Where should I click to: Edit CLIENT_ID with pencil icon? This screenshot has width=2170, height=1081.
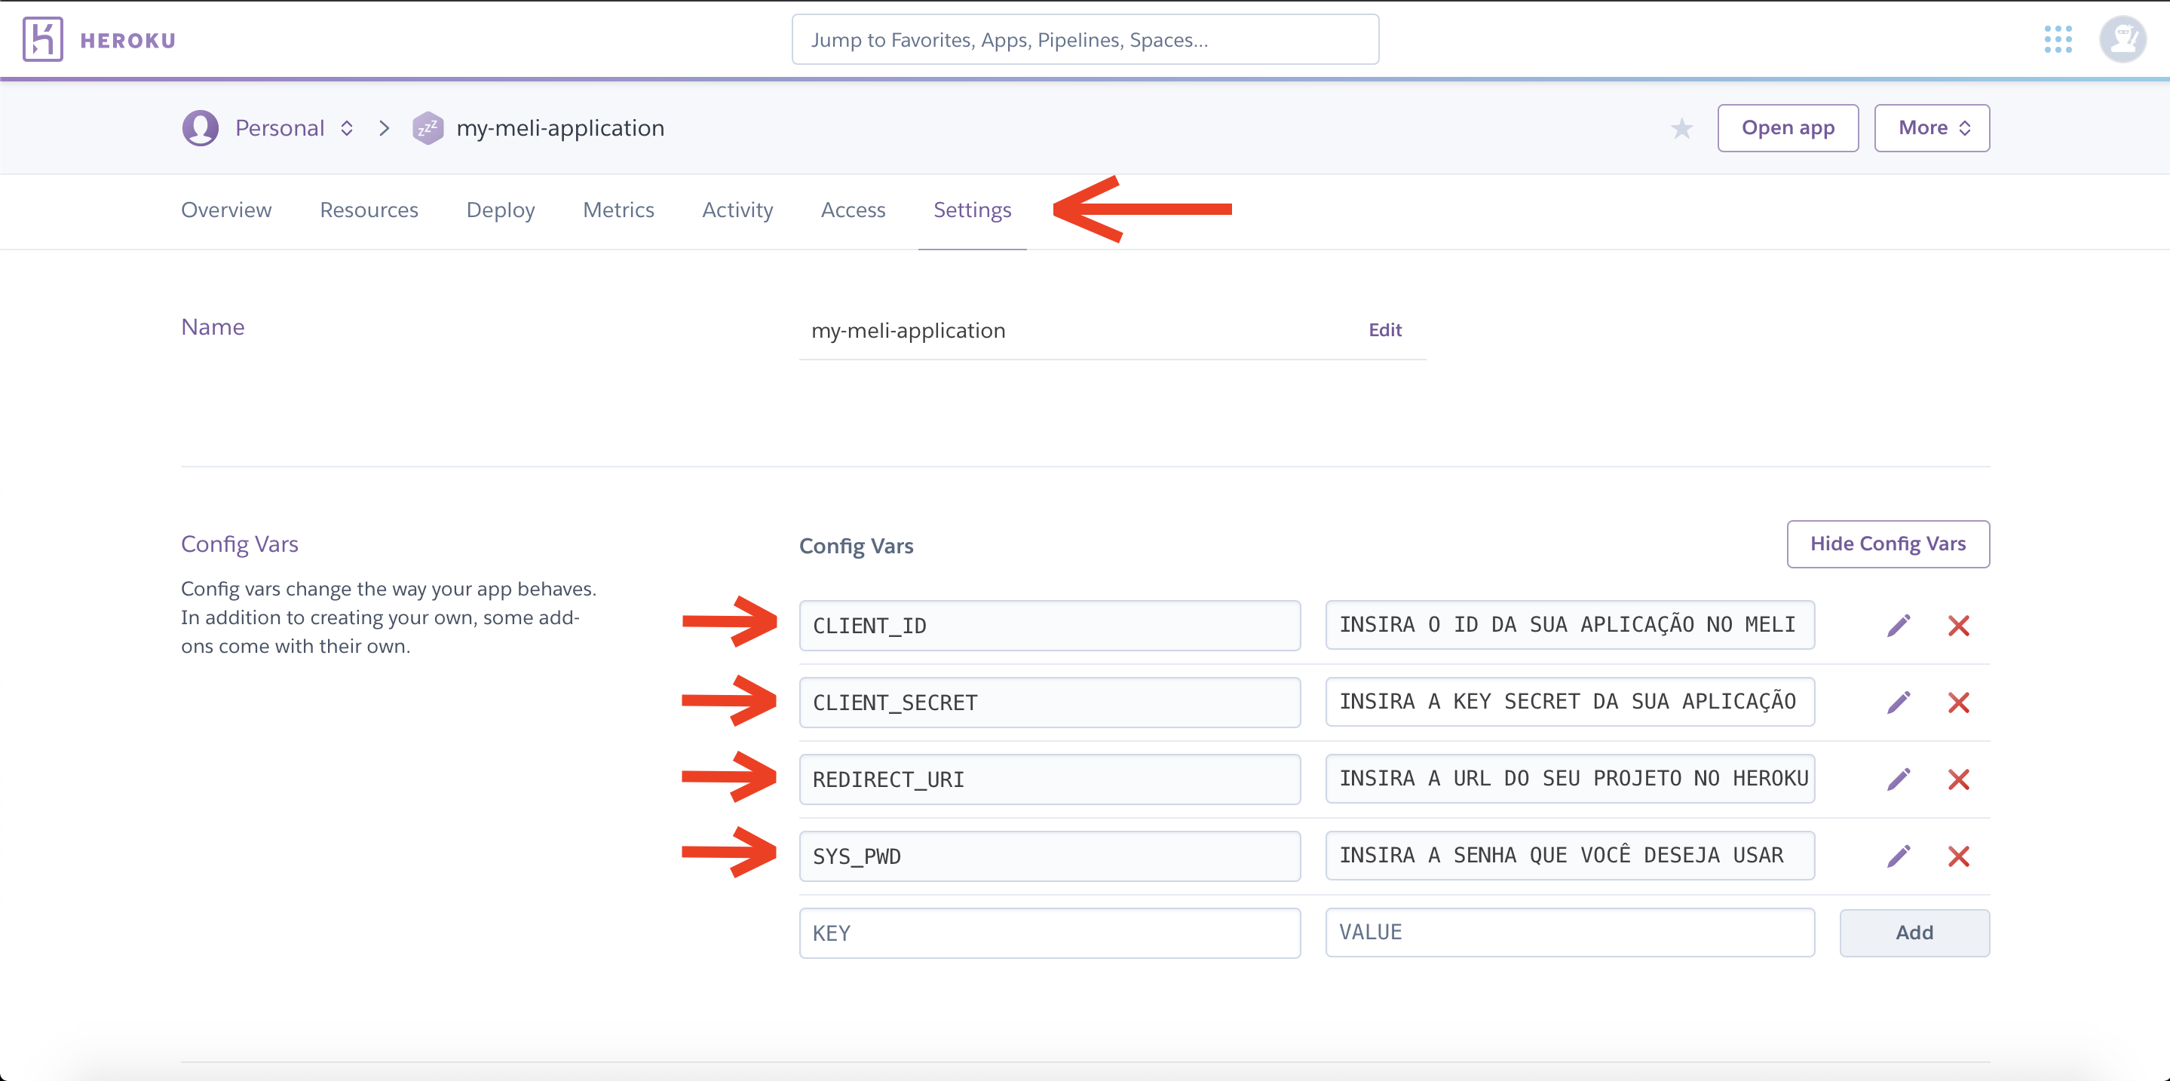(x=1898, y=626)
